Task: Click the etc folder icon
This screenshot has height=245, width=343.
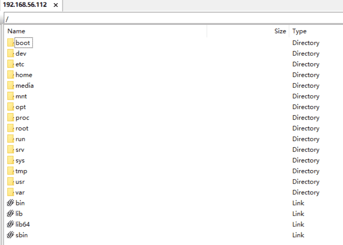Action: pyautogui.click(x=11, y=64)
